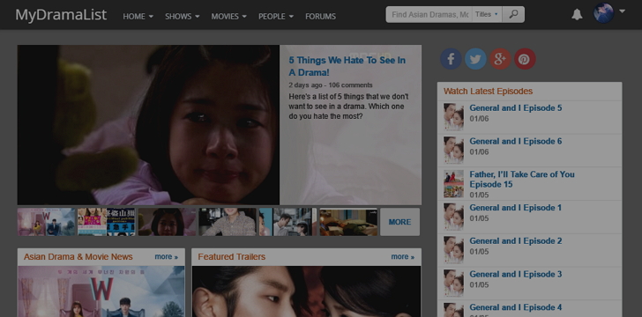Go to FORUMS page
Image resolution: width=642 pixels, height=317 pixels.
(x=321, y=17)
